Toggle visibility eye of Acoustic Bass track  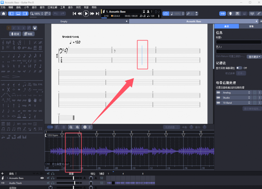(42, 178)
